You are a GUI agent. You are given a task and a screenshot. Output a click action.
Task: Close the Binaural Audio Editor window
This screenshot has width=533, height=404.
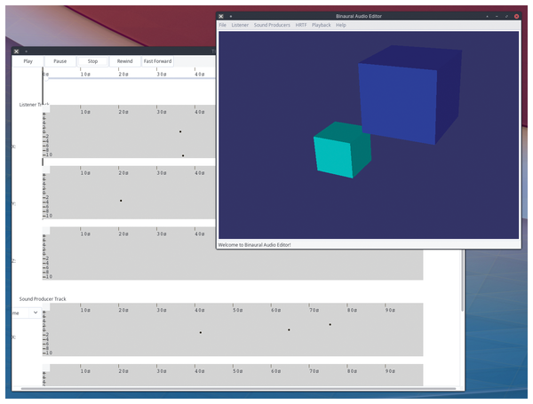[516, 16]
